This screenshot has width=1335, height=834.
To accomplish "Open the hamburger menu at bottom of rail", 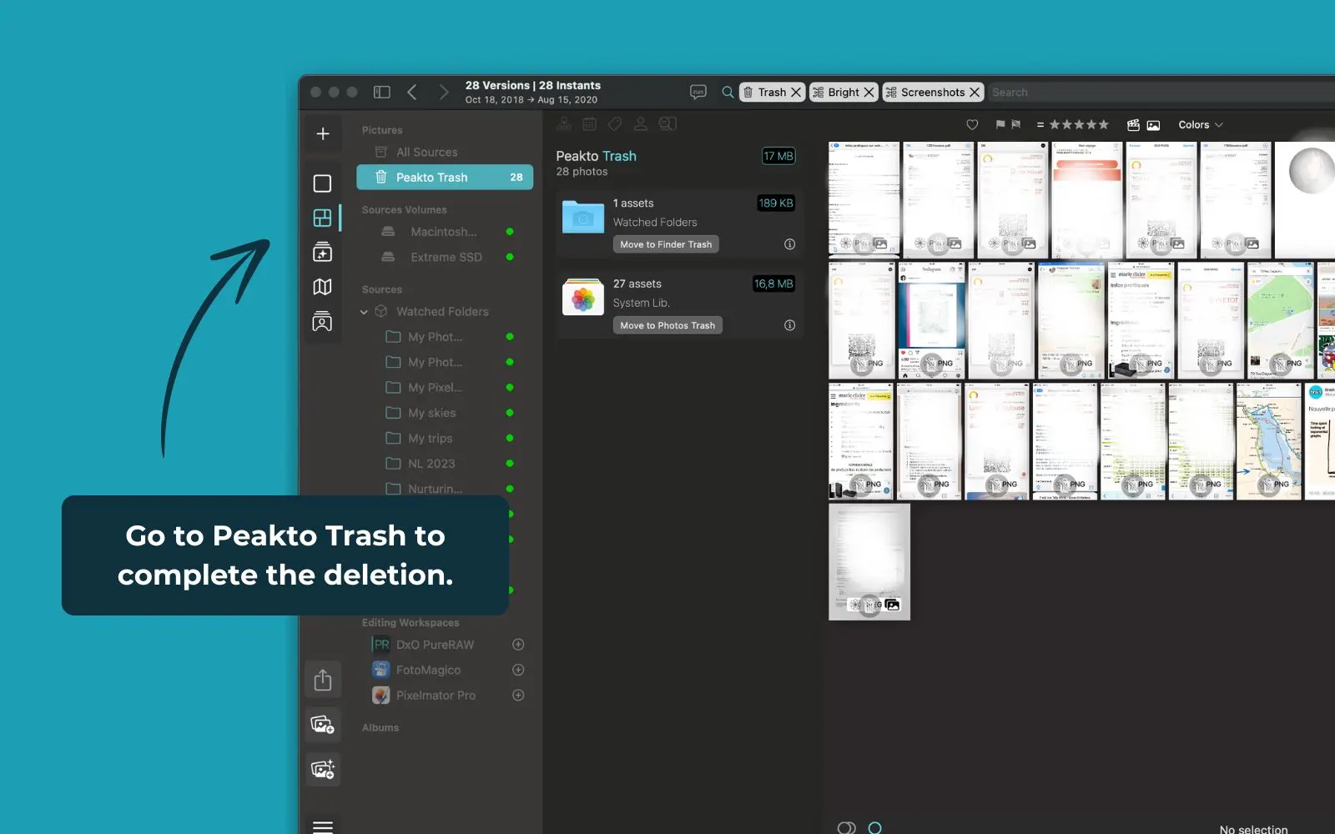I will (323, 826).
